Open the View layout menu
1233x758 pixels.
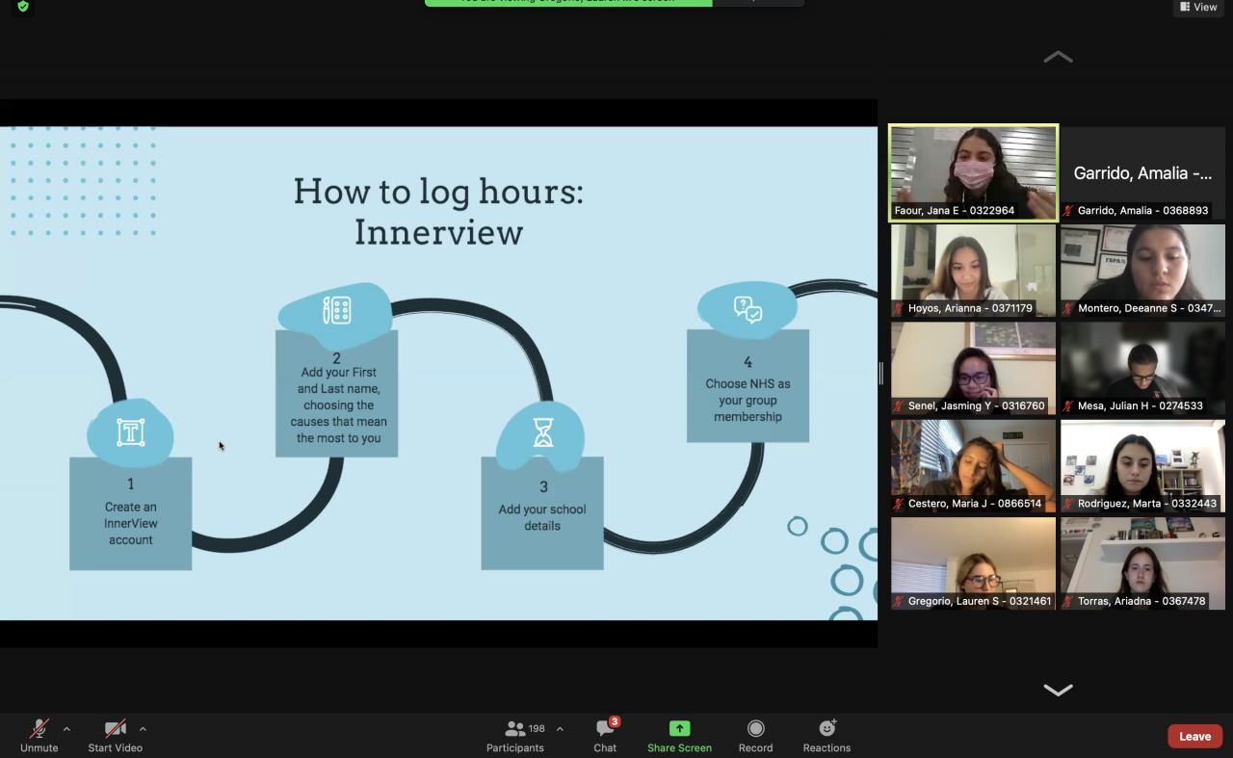tap(1197, 8)
